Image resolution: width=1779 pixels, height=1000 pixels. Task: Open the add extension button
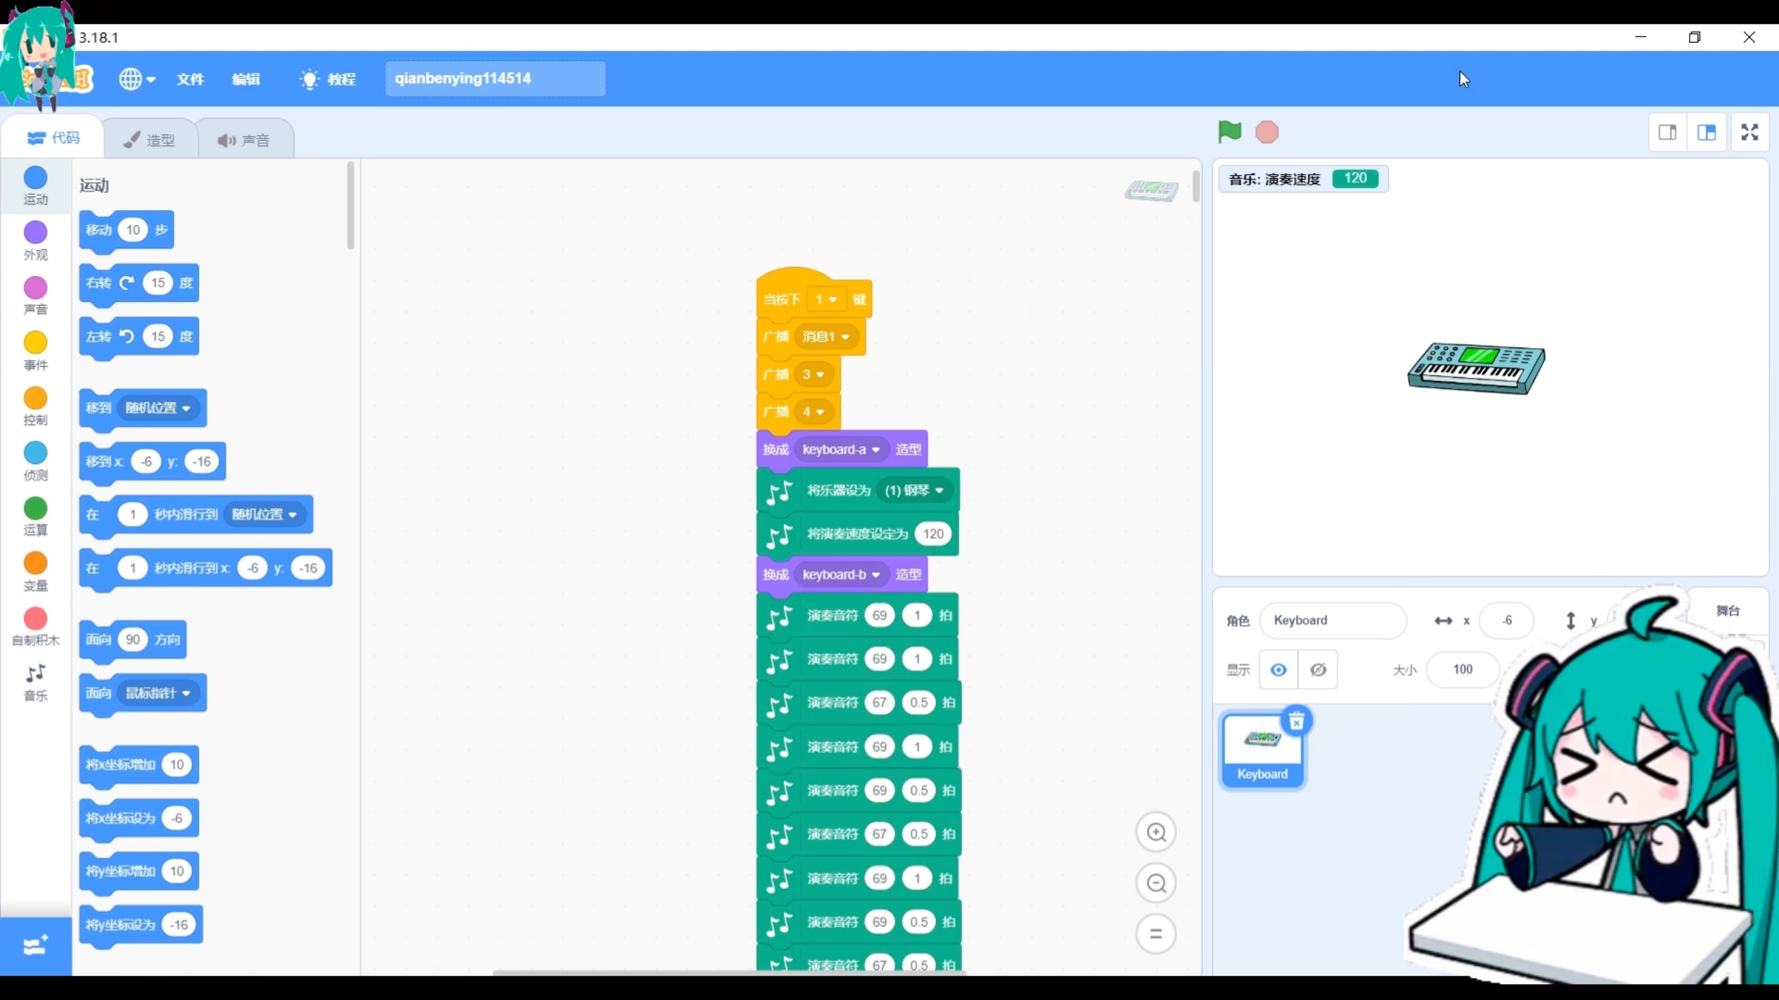[36, 946]
